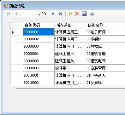Screen dimensions: 125x115
Task: Sort by 班级名称 column header
Action: [x=105, y=25]
